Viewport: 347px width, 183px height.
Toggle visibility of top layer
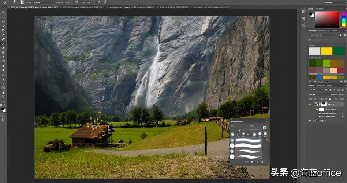[x=310, y=104]
